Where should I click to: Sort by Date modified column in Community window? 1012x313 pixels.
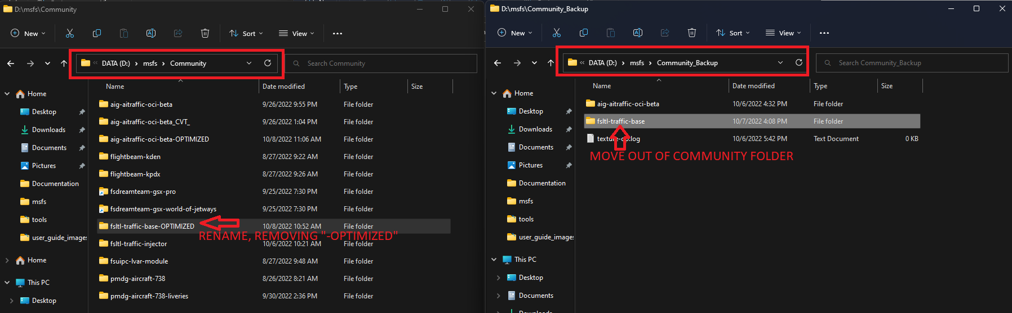[x=283, y=87]
